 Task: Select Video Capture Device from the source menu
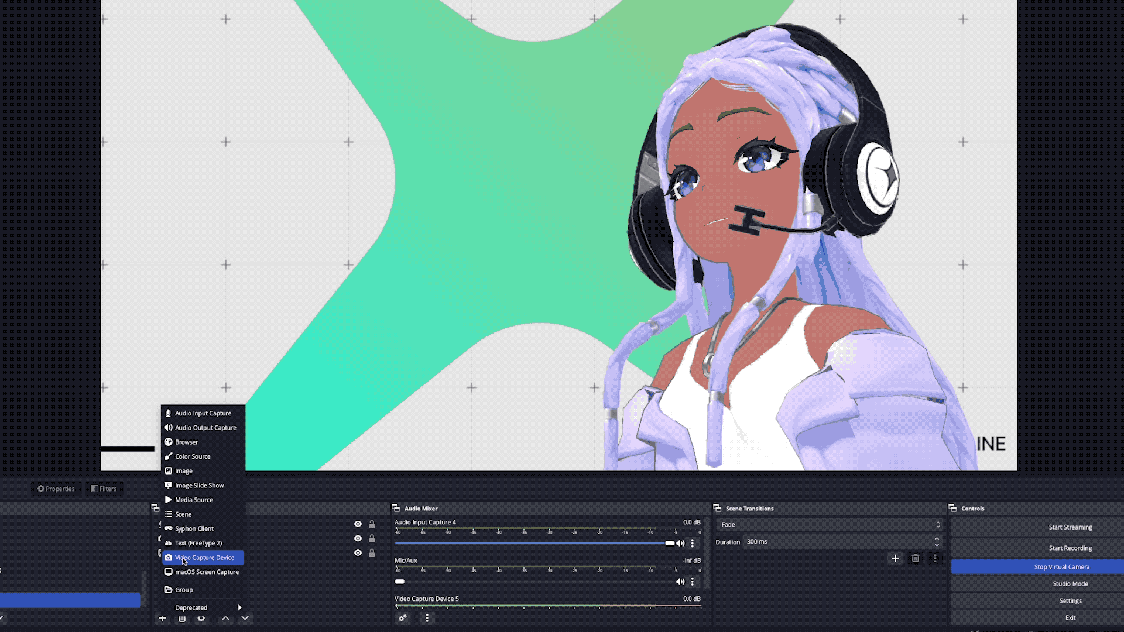204,557
